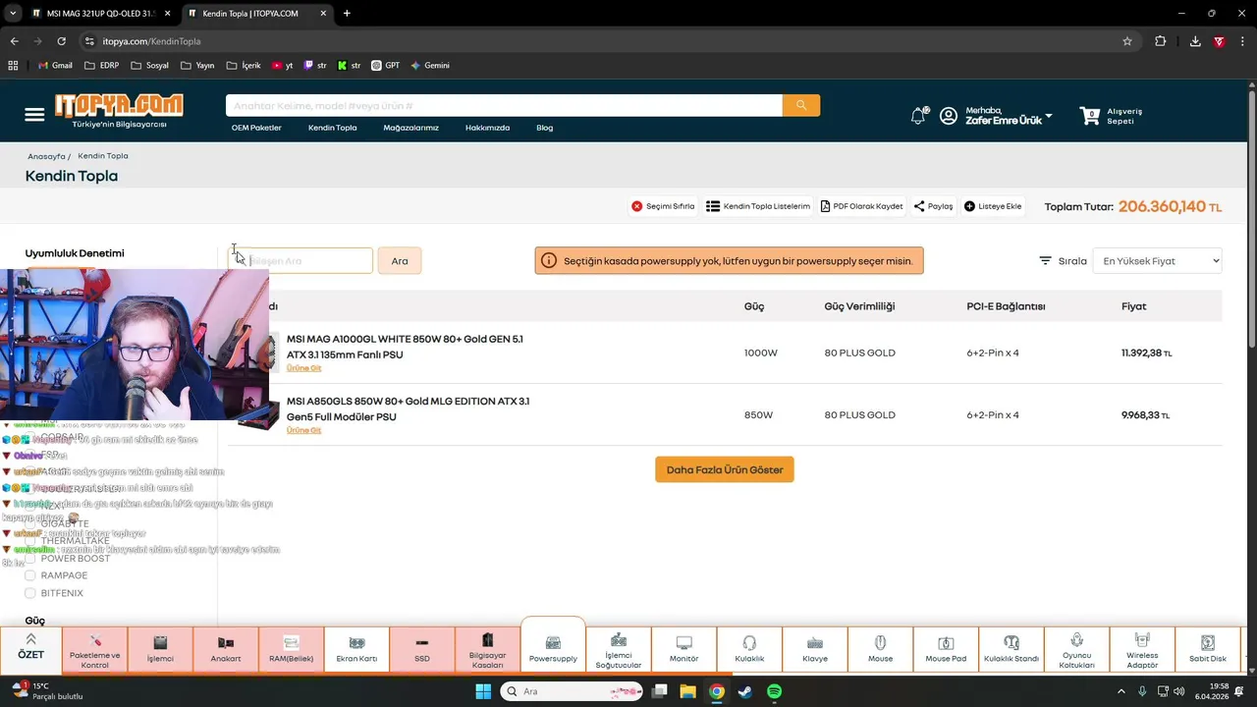Click Daha Fazla Ürün Göster button

[725, 469]
